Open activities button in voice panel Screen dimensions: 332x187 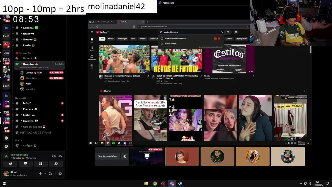[41, 164]
